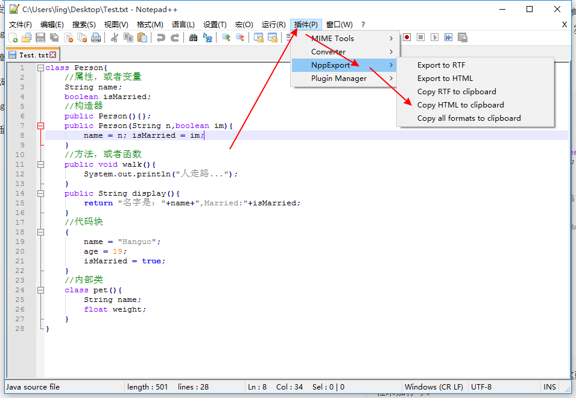576x398 pixels.
Task: Click the Zoom in magnifier icon
Action: point(226,37)
